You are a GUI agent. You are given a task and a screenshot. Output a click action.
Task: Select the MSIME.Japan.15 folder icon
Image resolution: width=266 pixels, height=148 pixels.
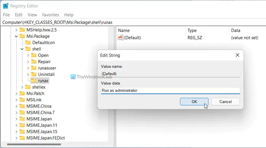[22, 131]
